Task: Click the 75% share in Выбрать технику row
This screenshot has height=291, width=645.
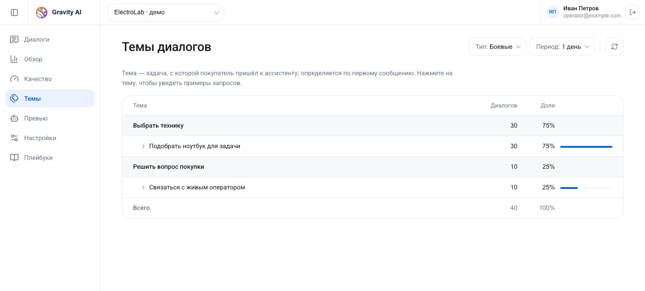Action: point(549,126)
